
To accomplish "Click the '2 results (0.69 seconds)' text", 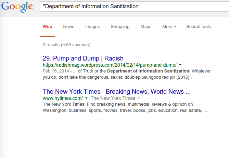I will pos(67,45).
